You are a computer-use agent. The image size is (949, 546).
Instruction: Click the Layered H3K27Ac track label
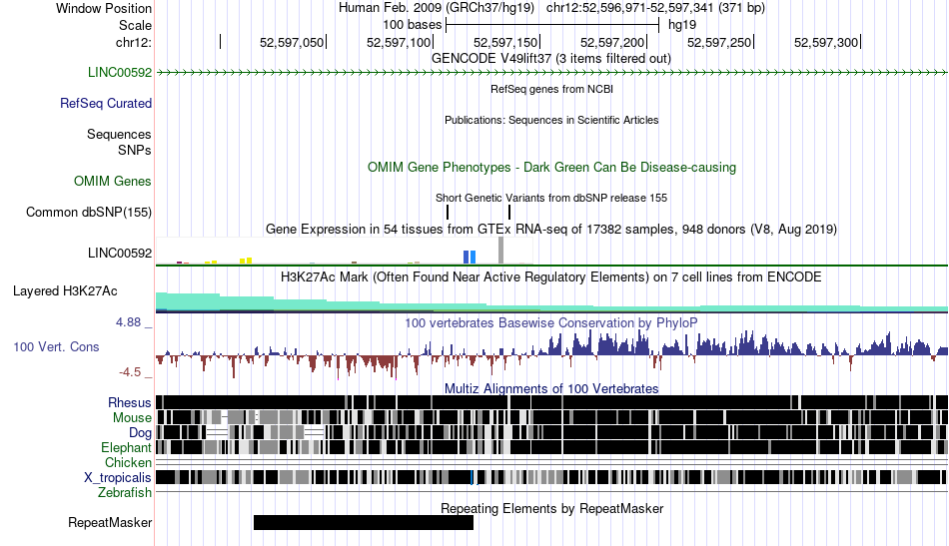(x=65, y=290)
